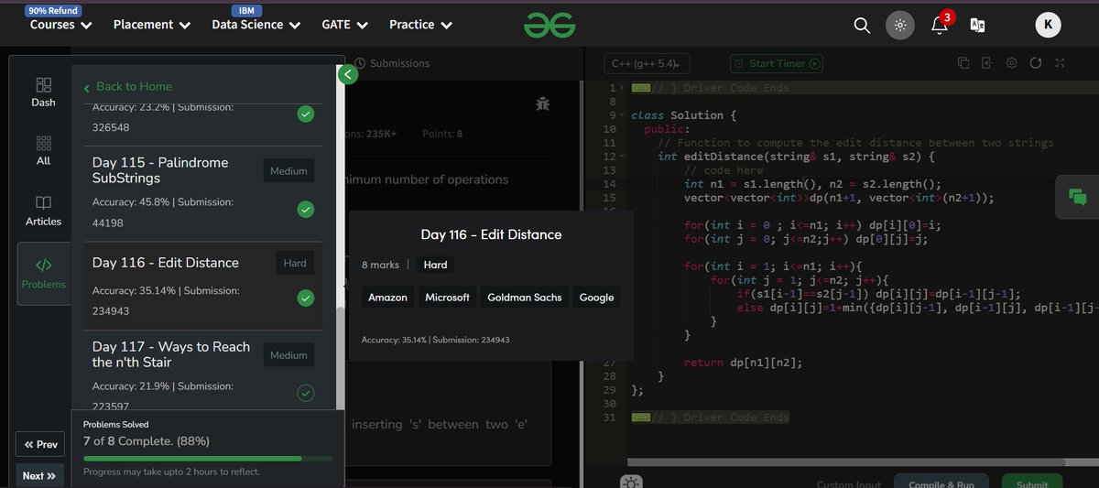Click the language translate icon
The image size is (1099, 488).
(977, 26)
